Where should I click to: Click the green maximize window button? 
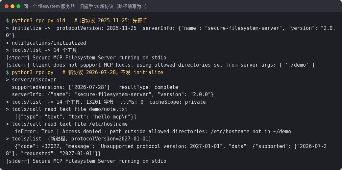point(18,6)
